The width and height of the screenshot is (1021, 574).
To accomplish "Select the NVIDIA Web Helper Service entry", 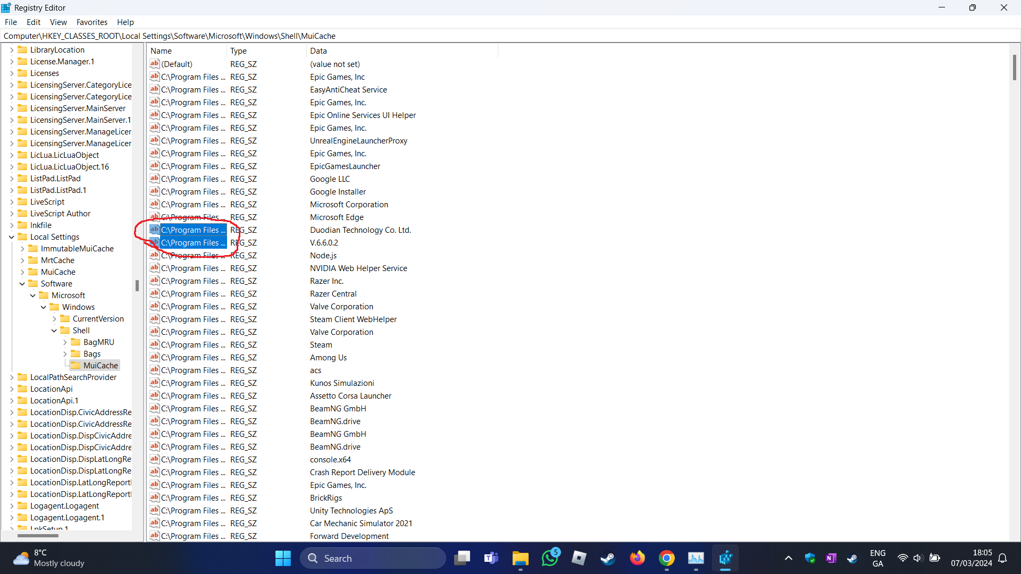I will point(358,268).
